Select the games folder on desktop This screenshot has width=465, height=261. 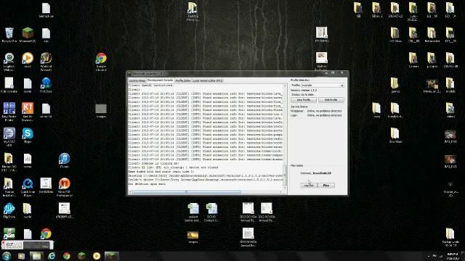click(x=395, y=86)
